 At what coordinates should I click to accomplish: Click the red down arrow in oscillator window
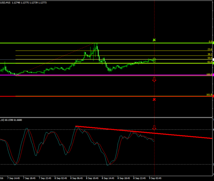click(154, 128)
